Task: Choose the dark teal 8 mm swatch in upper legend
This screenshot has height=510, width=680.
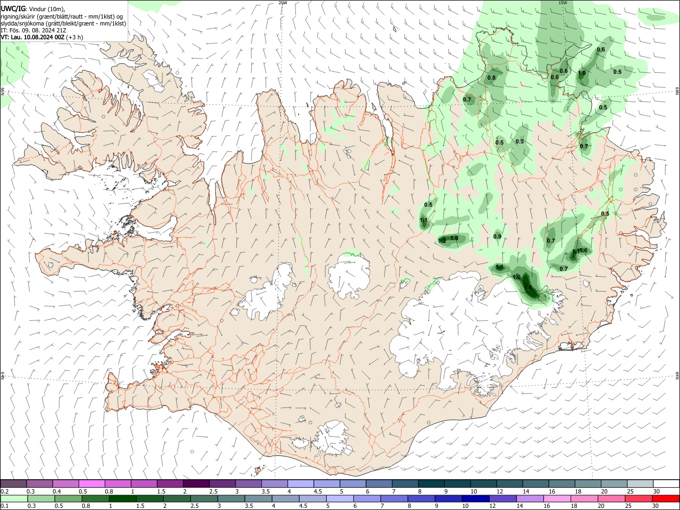Action: click(x=430, y=483)
